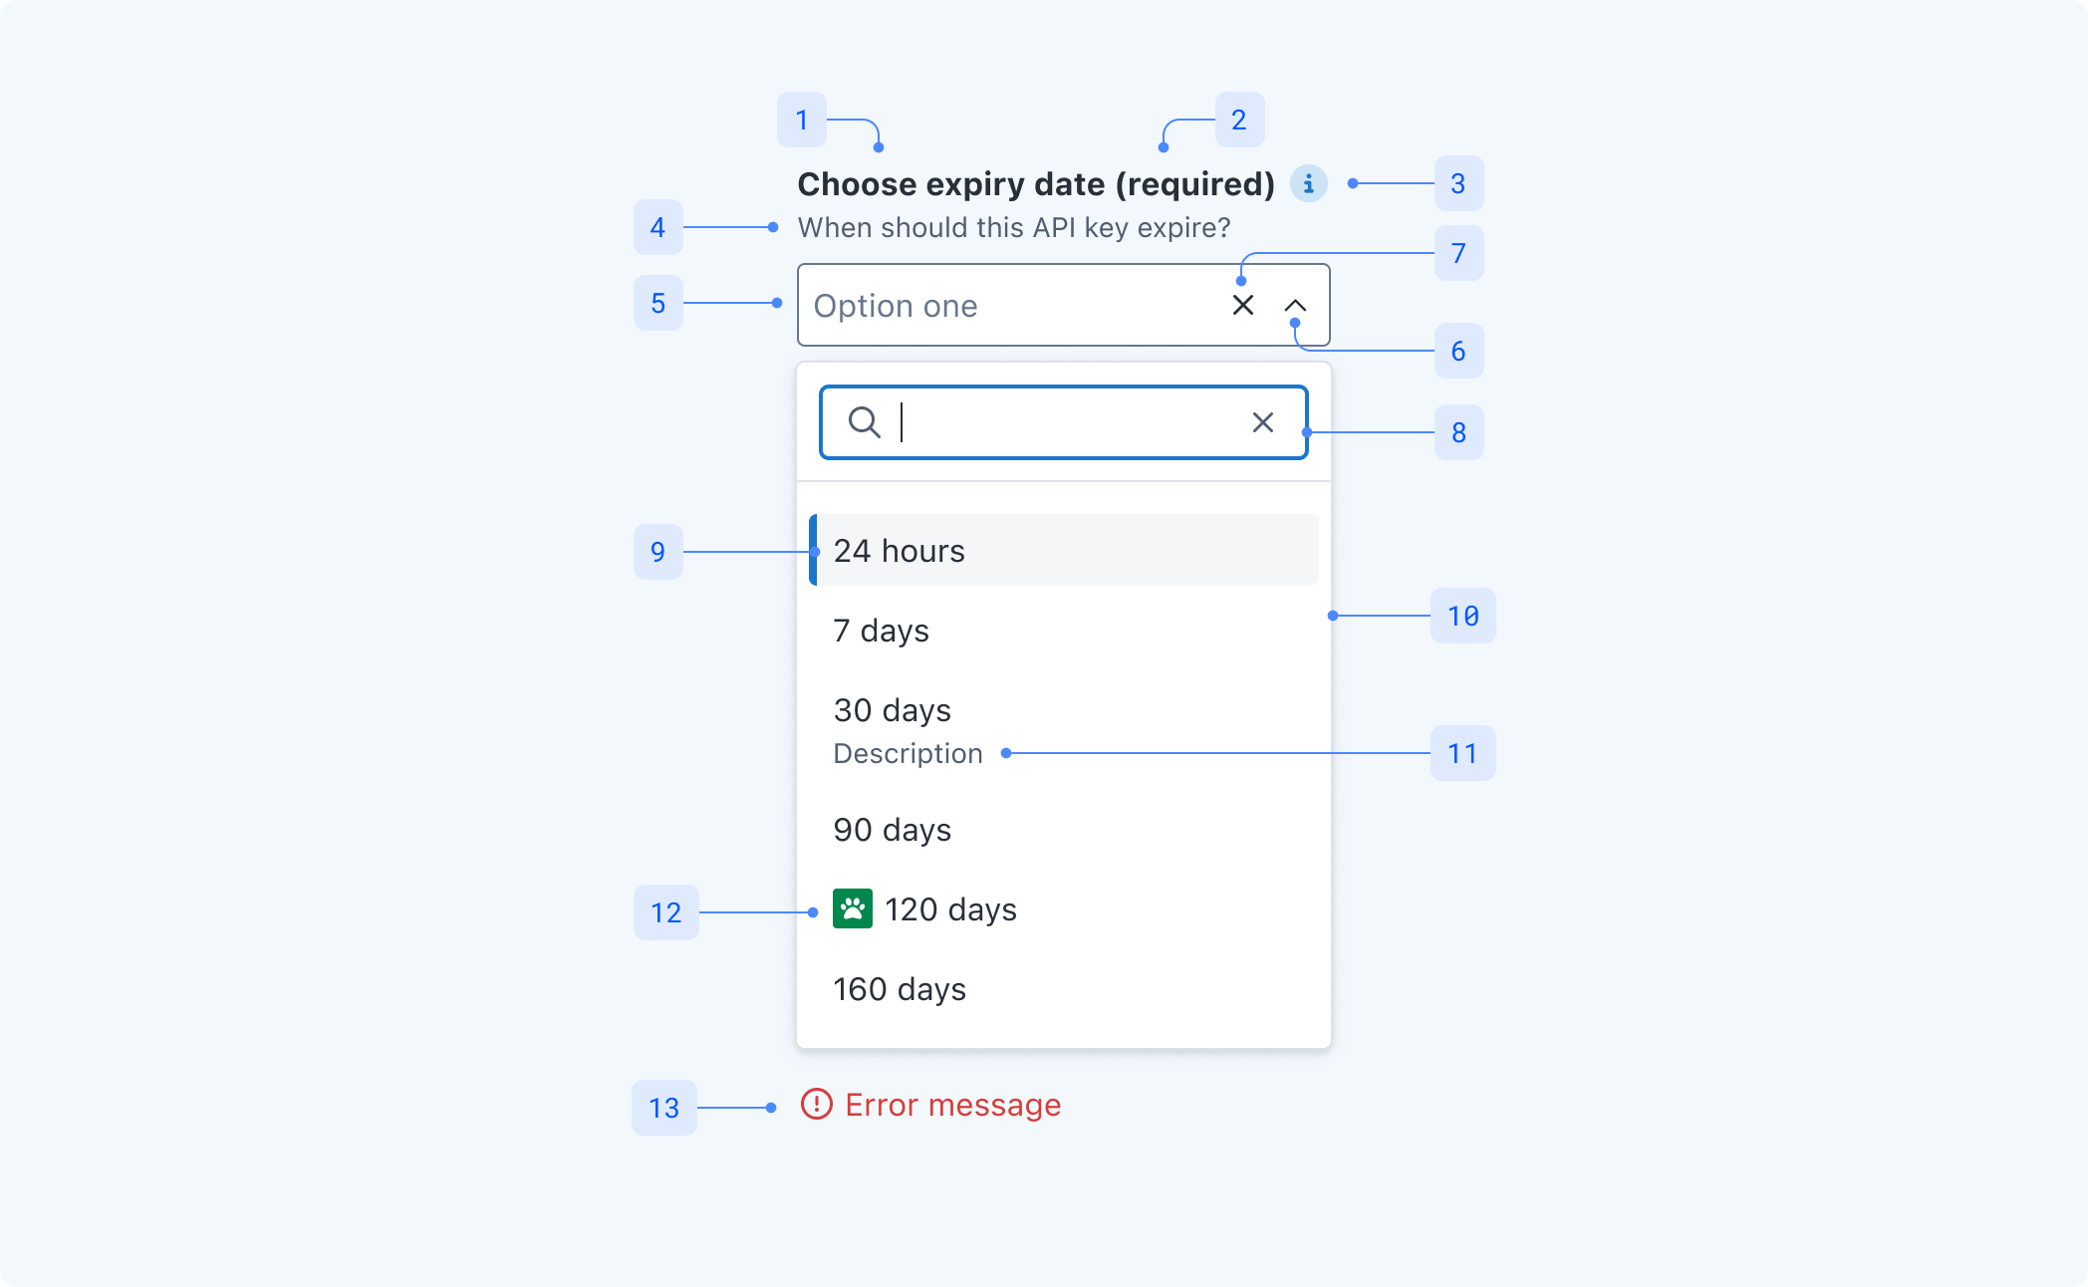Click the "Choose expiry date (required)" label

(x=1036, y=184)
